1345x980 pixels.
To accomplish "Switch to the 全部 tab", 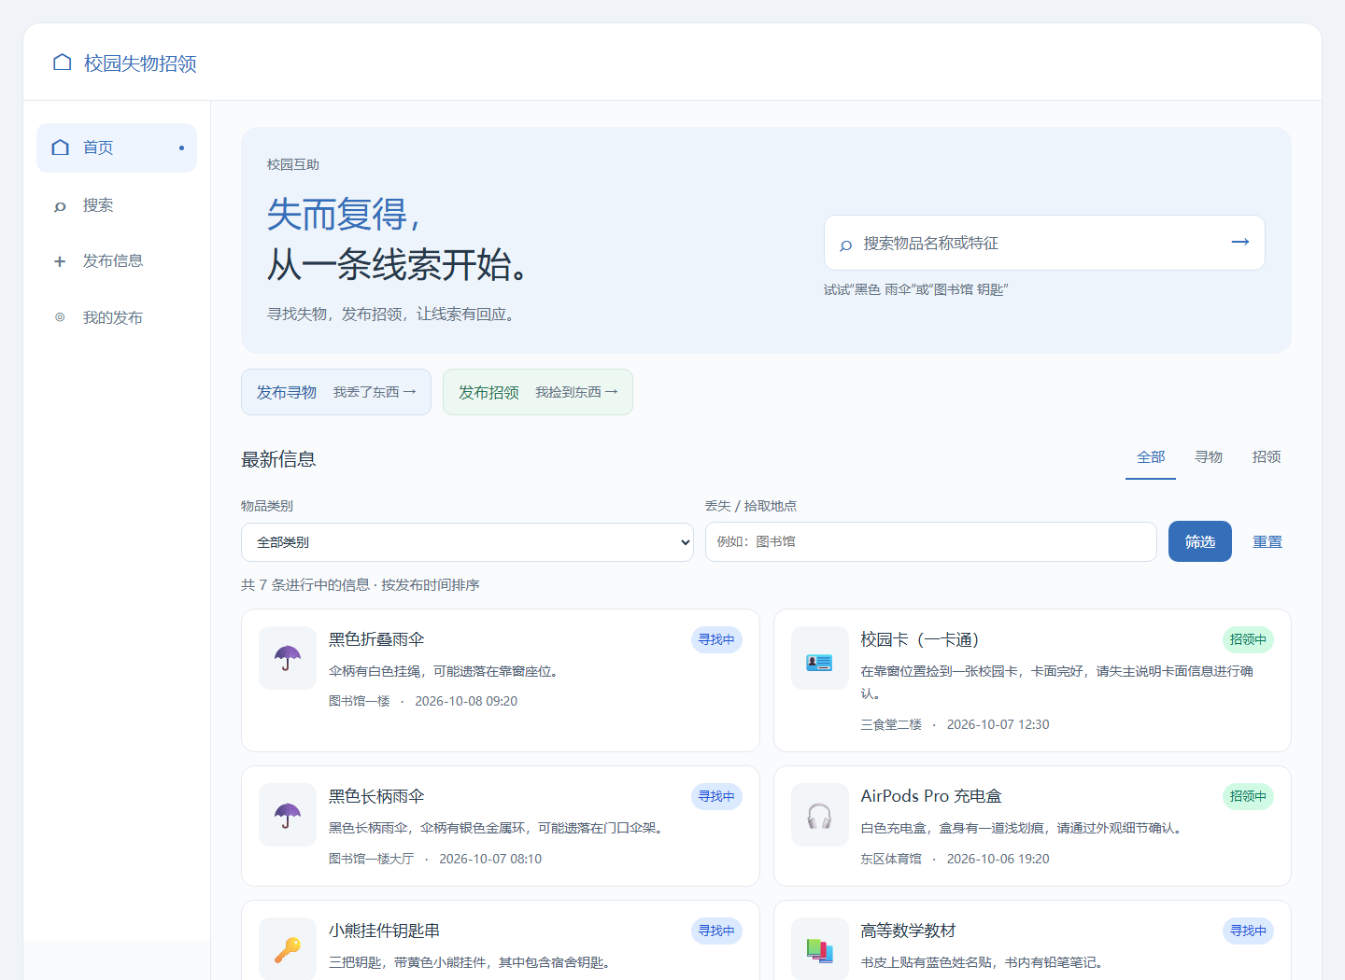I will 1151,457.
